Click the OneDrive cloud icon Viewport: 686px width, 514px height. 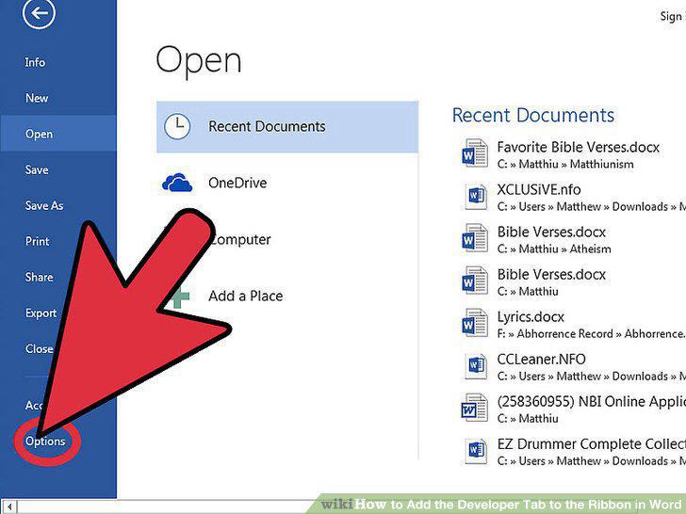[177, 183]
